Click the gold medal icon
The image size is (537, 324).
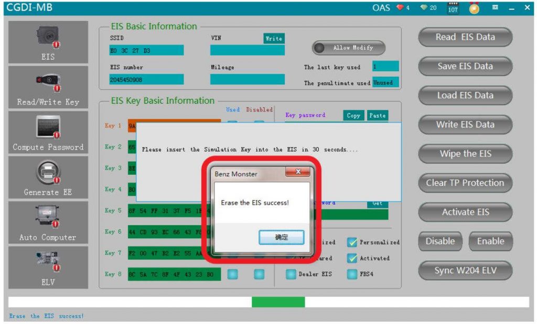pyautogui.click(x=474, y=8)
